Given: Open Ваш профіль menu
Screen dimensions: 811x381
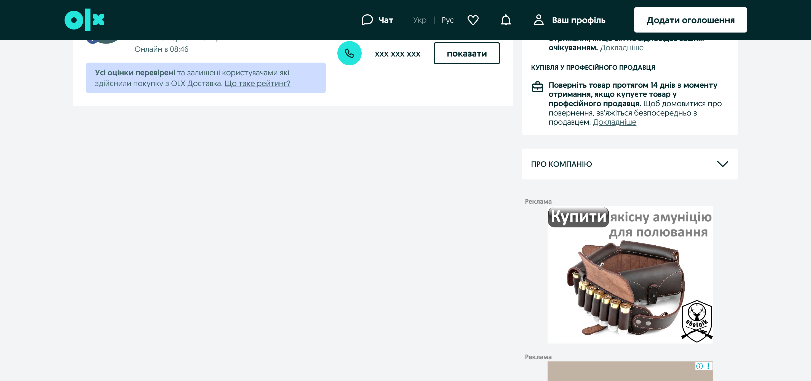Looking at the screenshot, I should pos(579,20).
